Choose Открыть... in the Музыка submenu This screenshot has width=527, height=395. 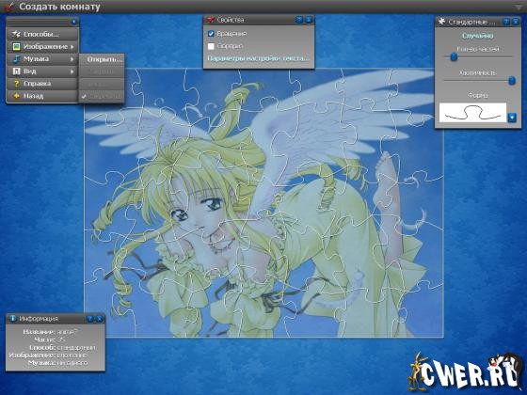[102, 60]
